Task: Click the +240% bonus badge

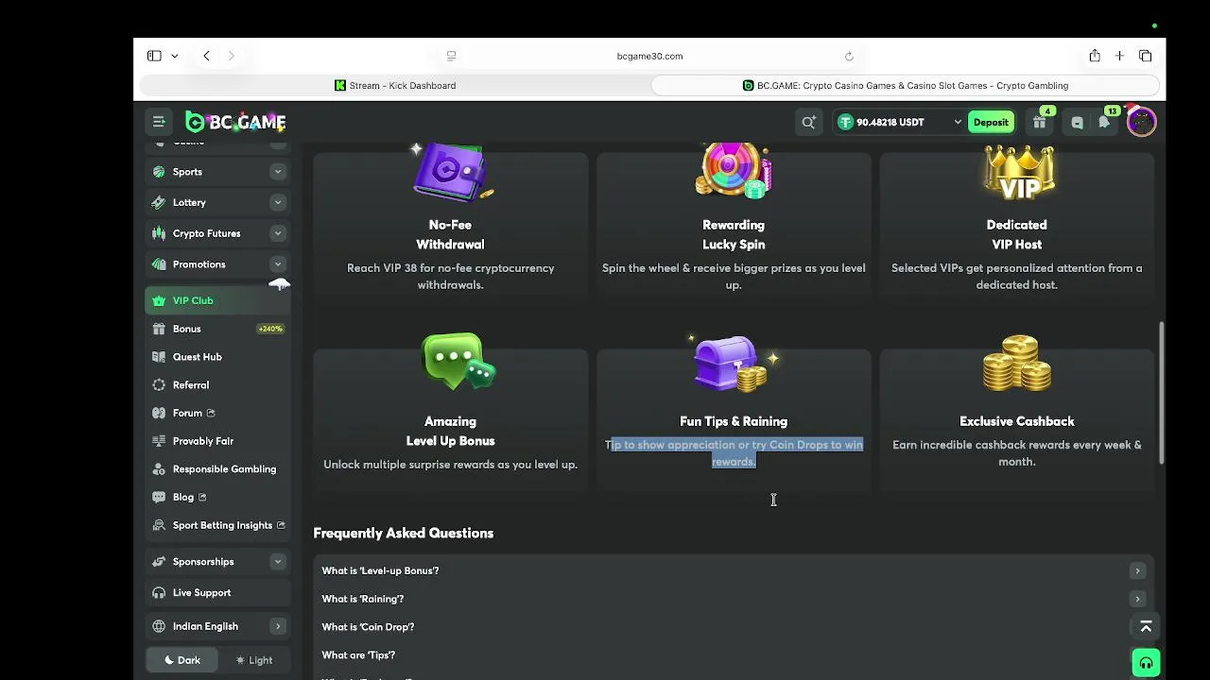Action: (x=270, y=329)
